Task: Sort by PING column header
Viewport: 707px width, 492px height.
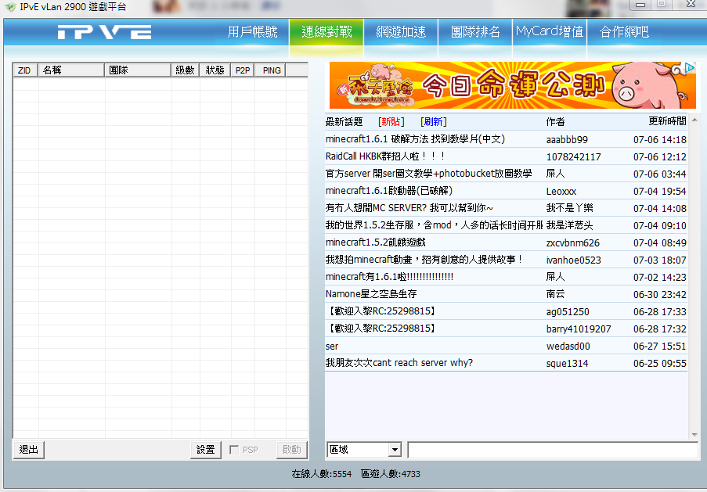Action: pos(272,70)
